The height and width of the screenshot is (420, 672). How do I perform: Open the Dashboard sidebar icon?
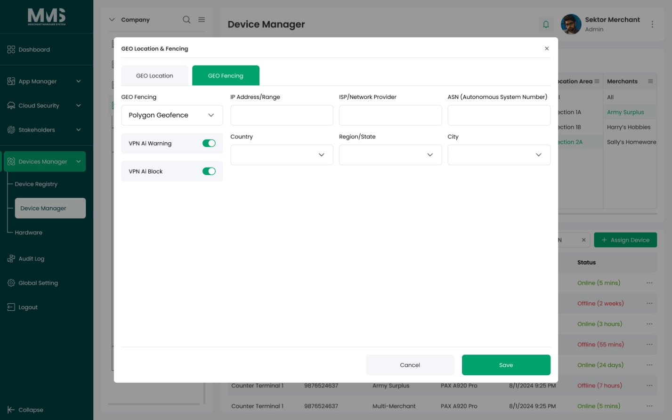(x=11, y=49)
